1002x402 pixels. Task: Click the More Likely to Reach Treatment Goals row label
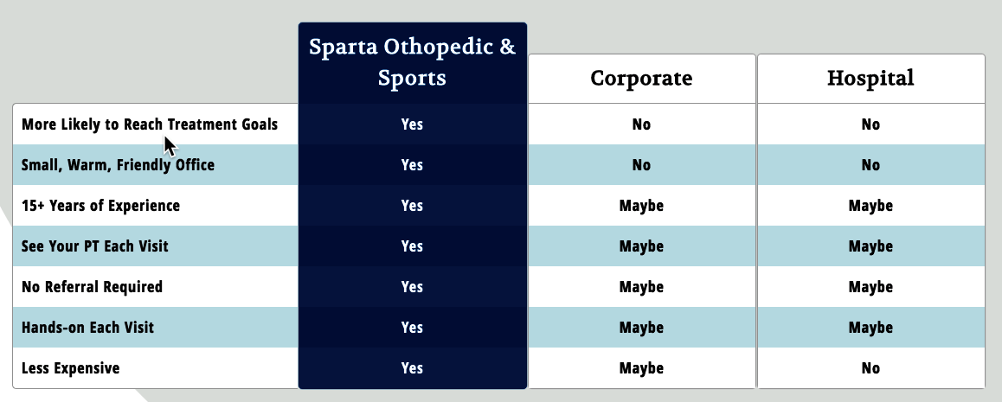coord(150,124)
